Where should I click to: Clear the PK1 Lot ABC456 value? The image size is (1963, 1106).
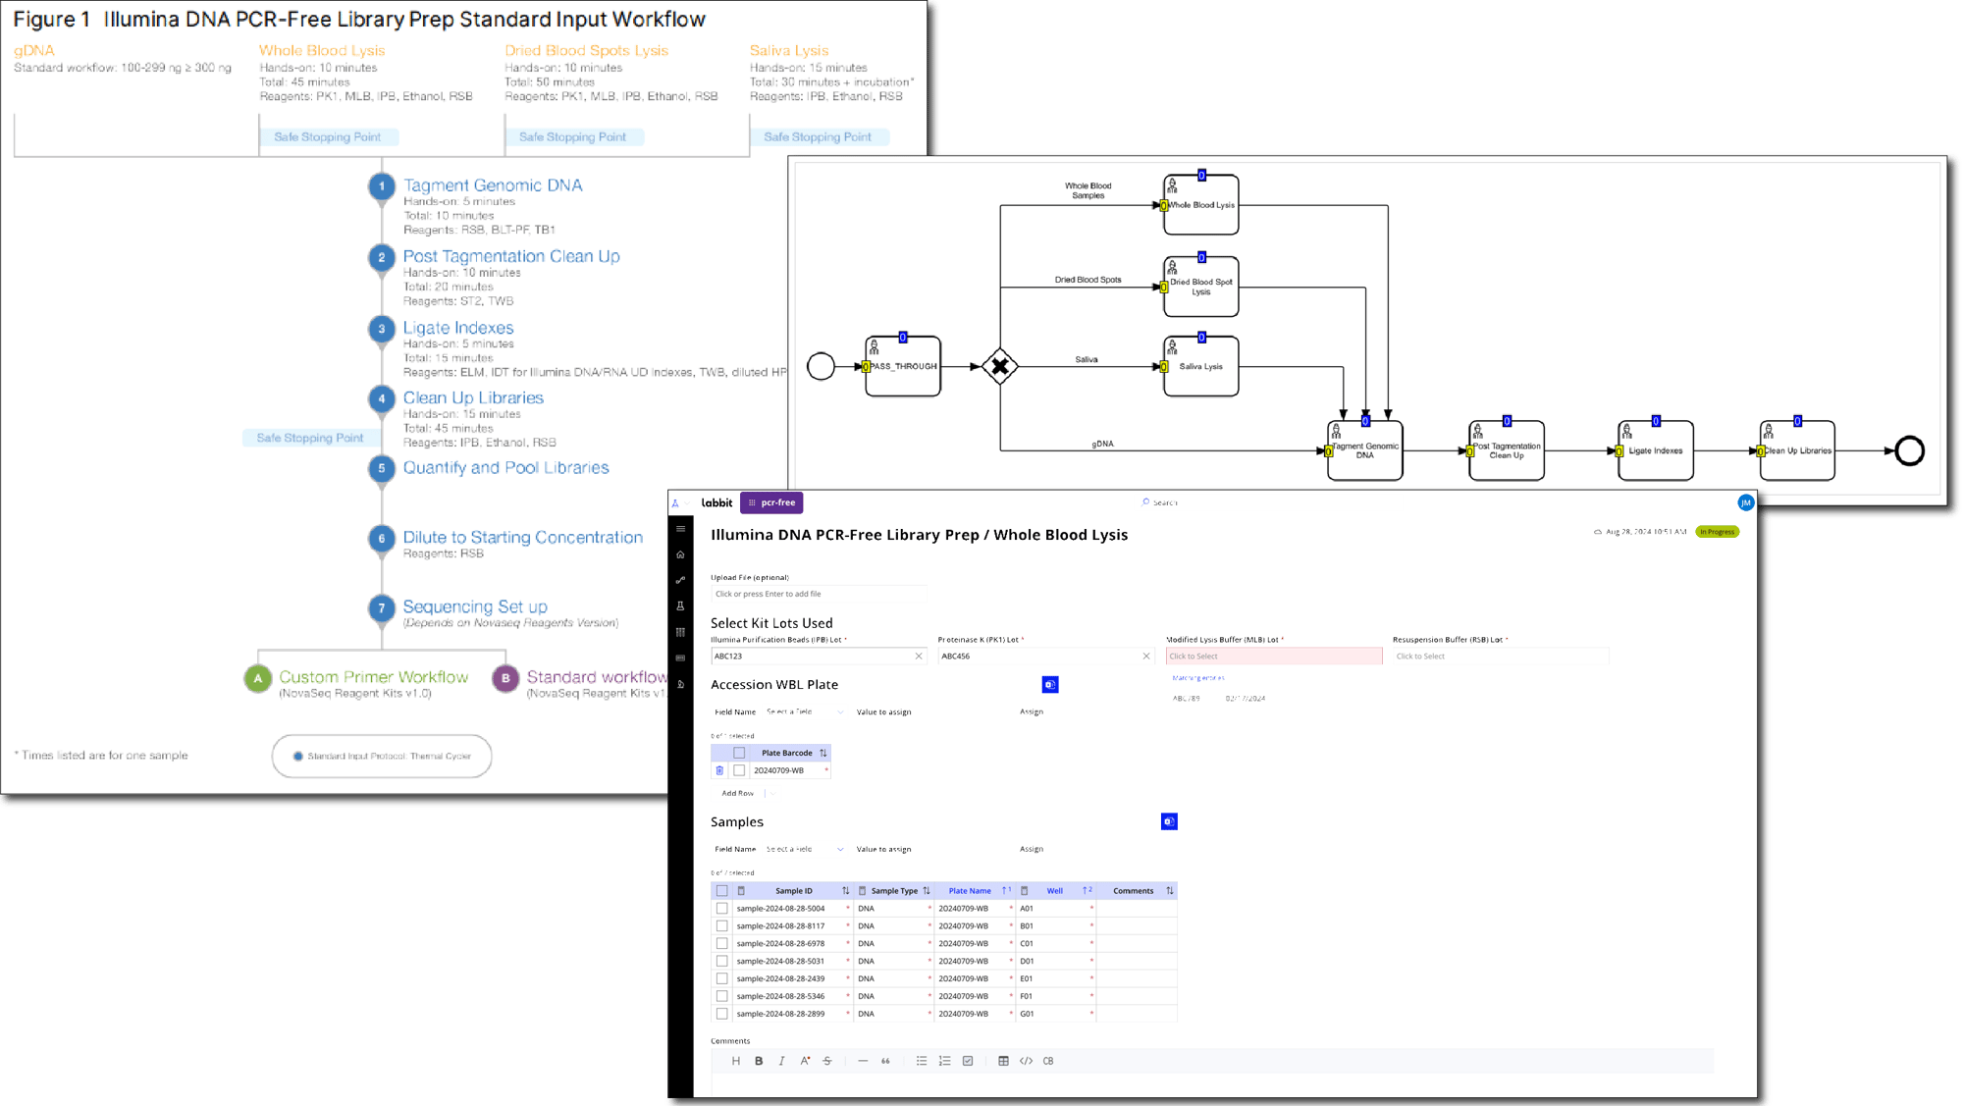click(x=1146, y=657)
